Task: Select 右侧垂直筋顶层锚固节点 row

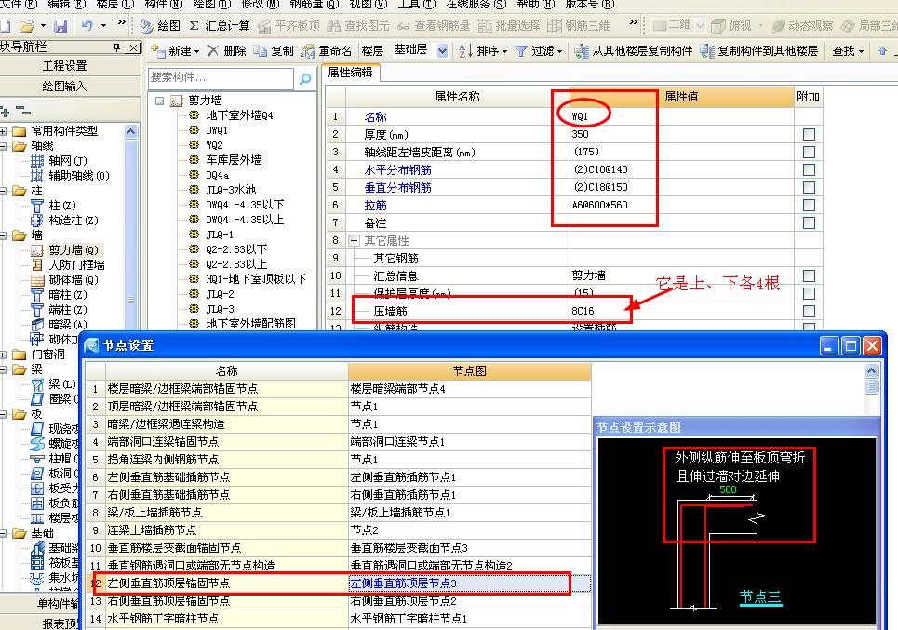Action: point(338,601)
